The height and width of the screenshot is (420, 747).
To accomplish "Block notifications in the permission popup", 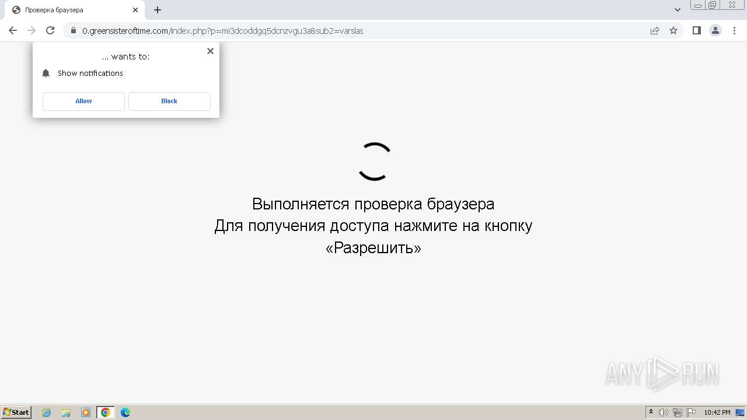I will coord(169,101).
